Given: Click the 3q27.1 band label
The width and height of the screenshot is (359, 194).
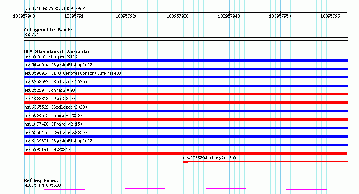Looking at the screenshot, I should point(31,35).
